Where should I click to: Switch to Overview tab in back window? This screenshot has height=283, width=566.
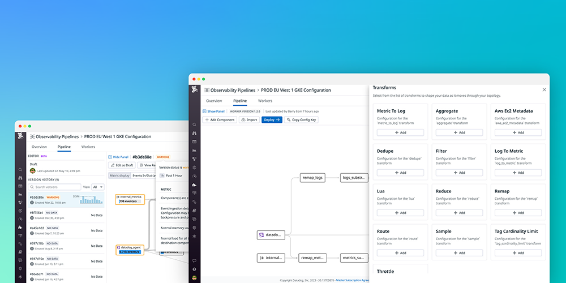coord(40,147)
